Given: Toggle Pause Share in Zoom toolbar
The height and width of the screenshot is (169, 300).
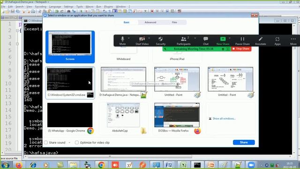Looking at the screenshot, I should (x=242, y=41).
